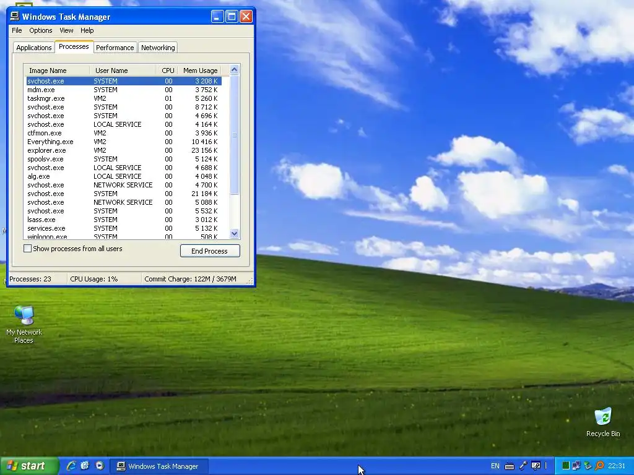Open the My Network Places desktop icon
Screen dimensions: 634x475
click(x=24, y=324)
